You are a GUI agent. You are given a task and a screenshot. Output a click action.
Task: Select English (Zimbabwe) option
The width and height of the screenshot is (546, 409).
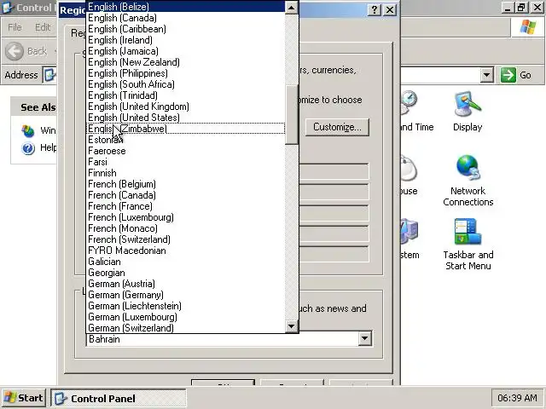click(185, 129)
